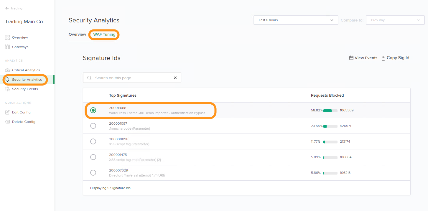Click signature ID 200001097 text
Image resolution: width=428 pixels, height=211 pixels.
118,123
